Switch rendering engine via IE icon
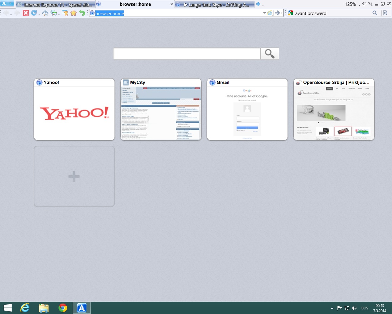 269,13
